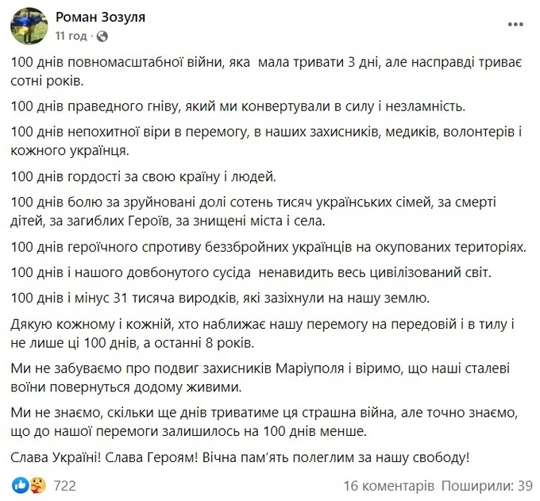Click the "11 год" post timestamp
The width and height of the screenshot is (540, 501).
coord(70,37)
